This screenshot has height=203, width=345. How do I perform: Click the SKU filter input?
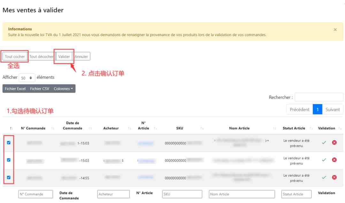coord(182,194)
